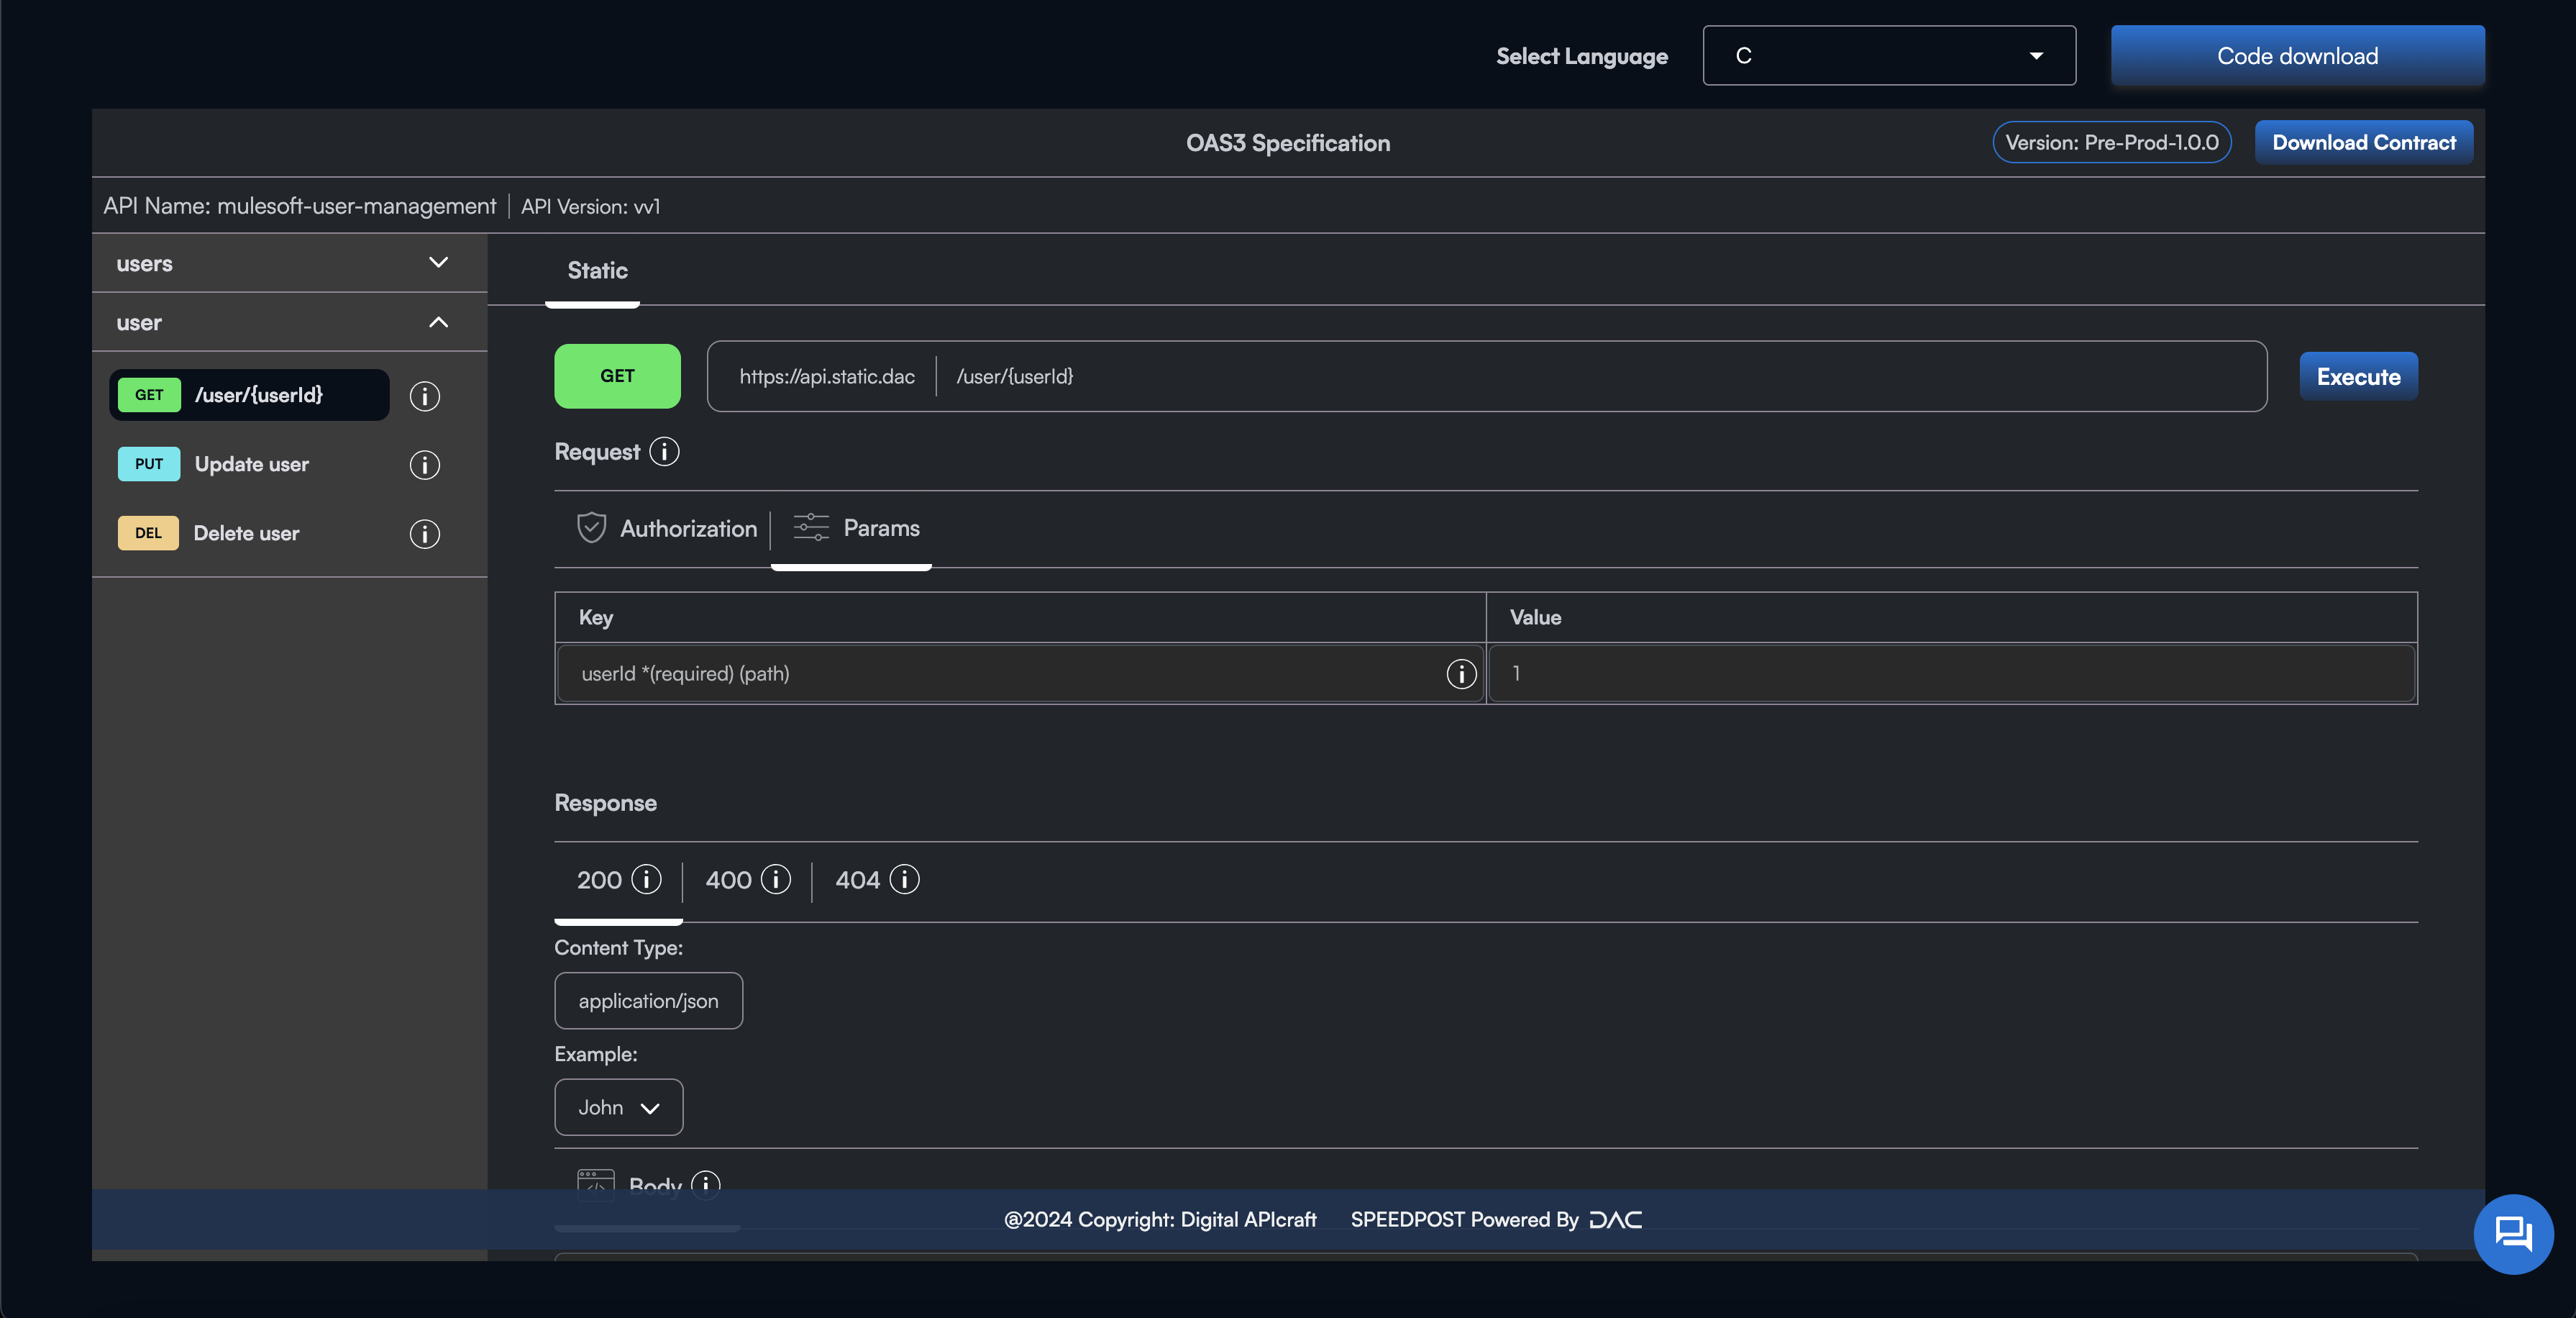Click the info icon next to Body

[x=706, y=1186]
